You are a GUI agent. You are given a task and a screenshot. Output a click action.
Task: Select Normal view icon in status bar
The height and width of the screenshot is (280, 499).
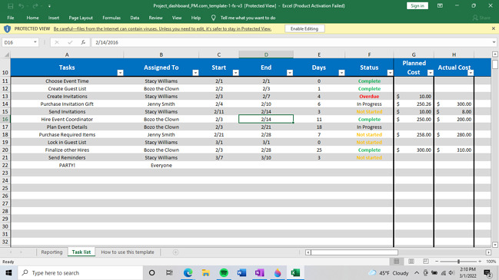396,262
